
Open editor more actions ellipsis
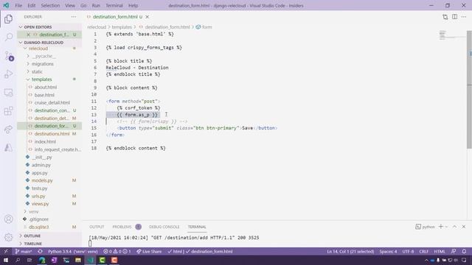click(464, 17)
